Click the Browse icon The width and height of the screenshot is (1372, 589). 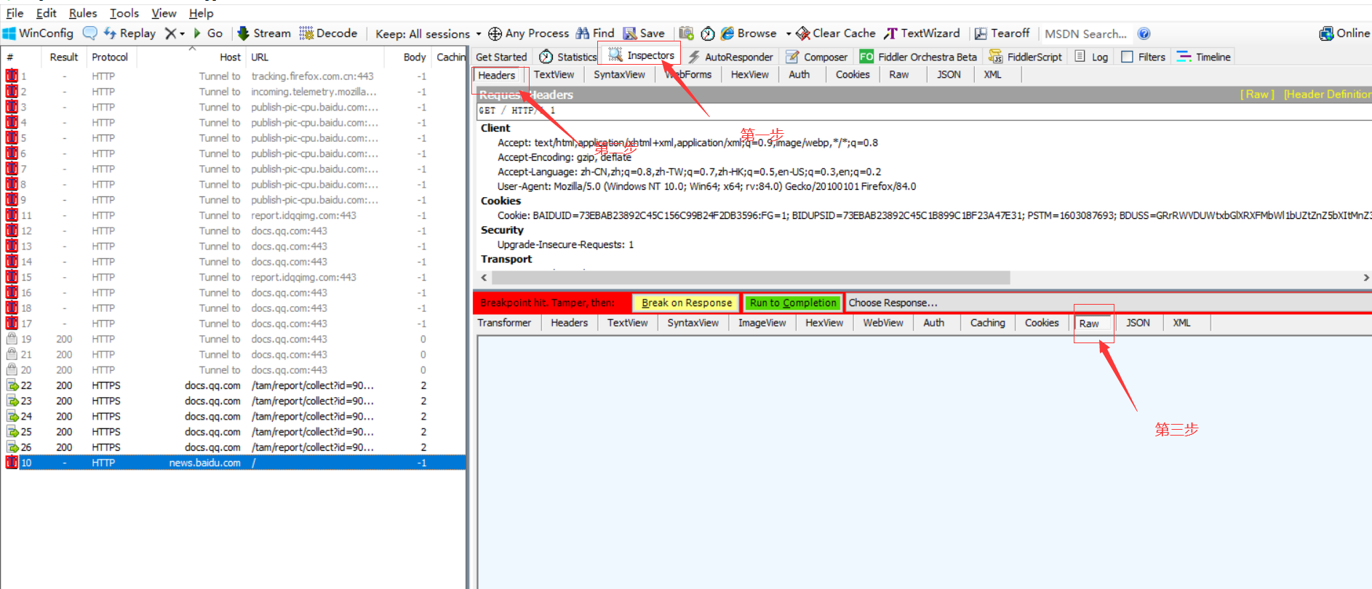(727, 33)
